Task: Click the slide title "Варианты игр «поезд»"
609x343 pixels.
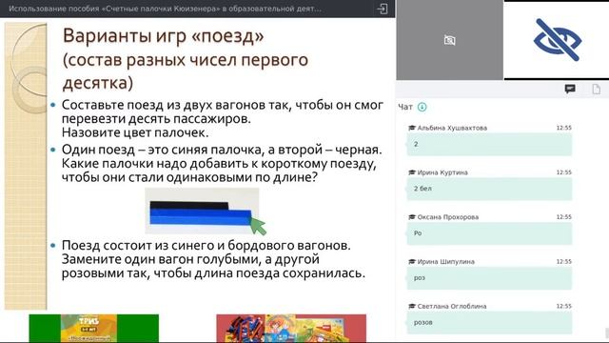Action: (163, 36)
